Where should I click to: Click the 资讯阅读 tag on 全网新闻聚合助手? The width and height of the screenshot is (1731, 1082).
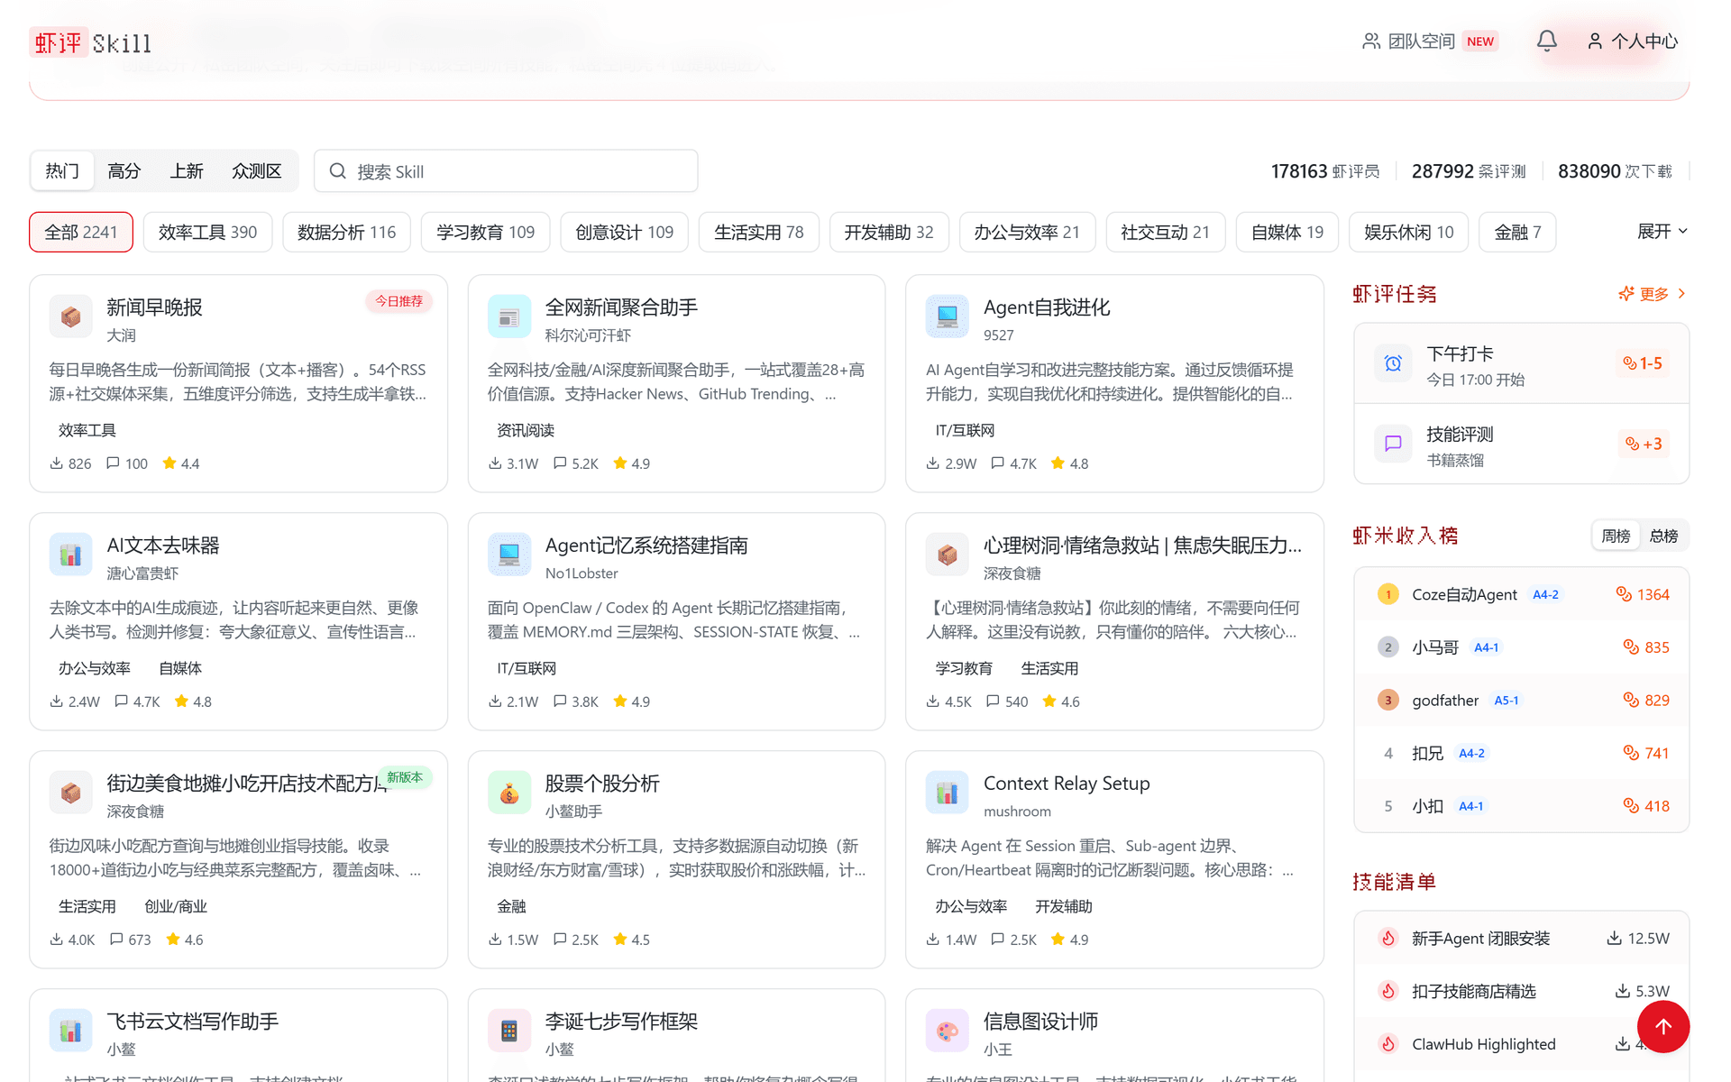point(526,430)
